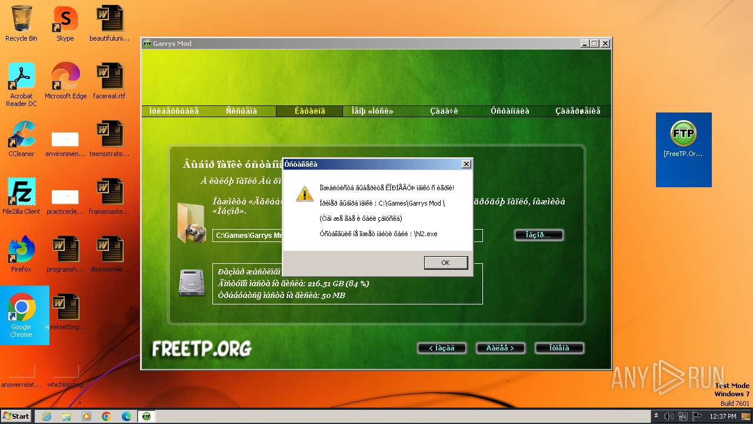Show hidden system tray icons

tap(656, 416)
